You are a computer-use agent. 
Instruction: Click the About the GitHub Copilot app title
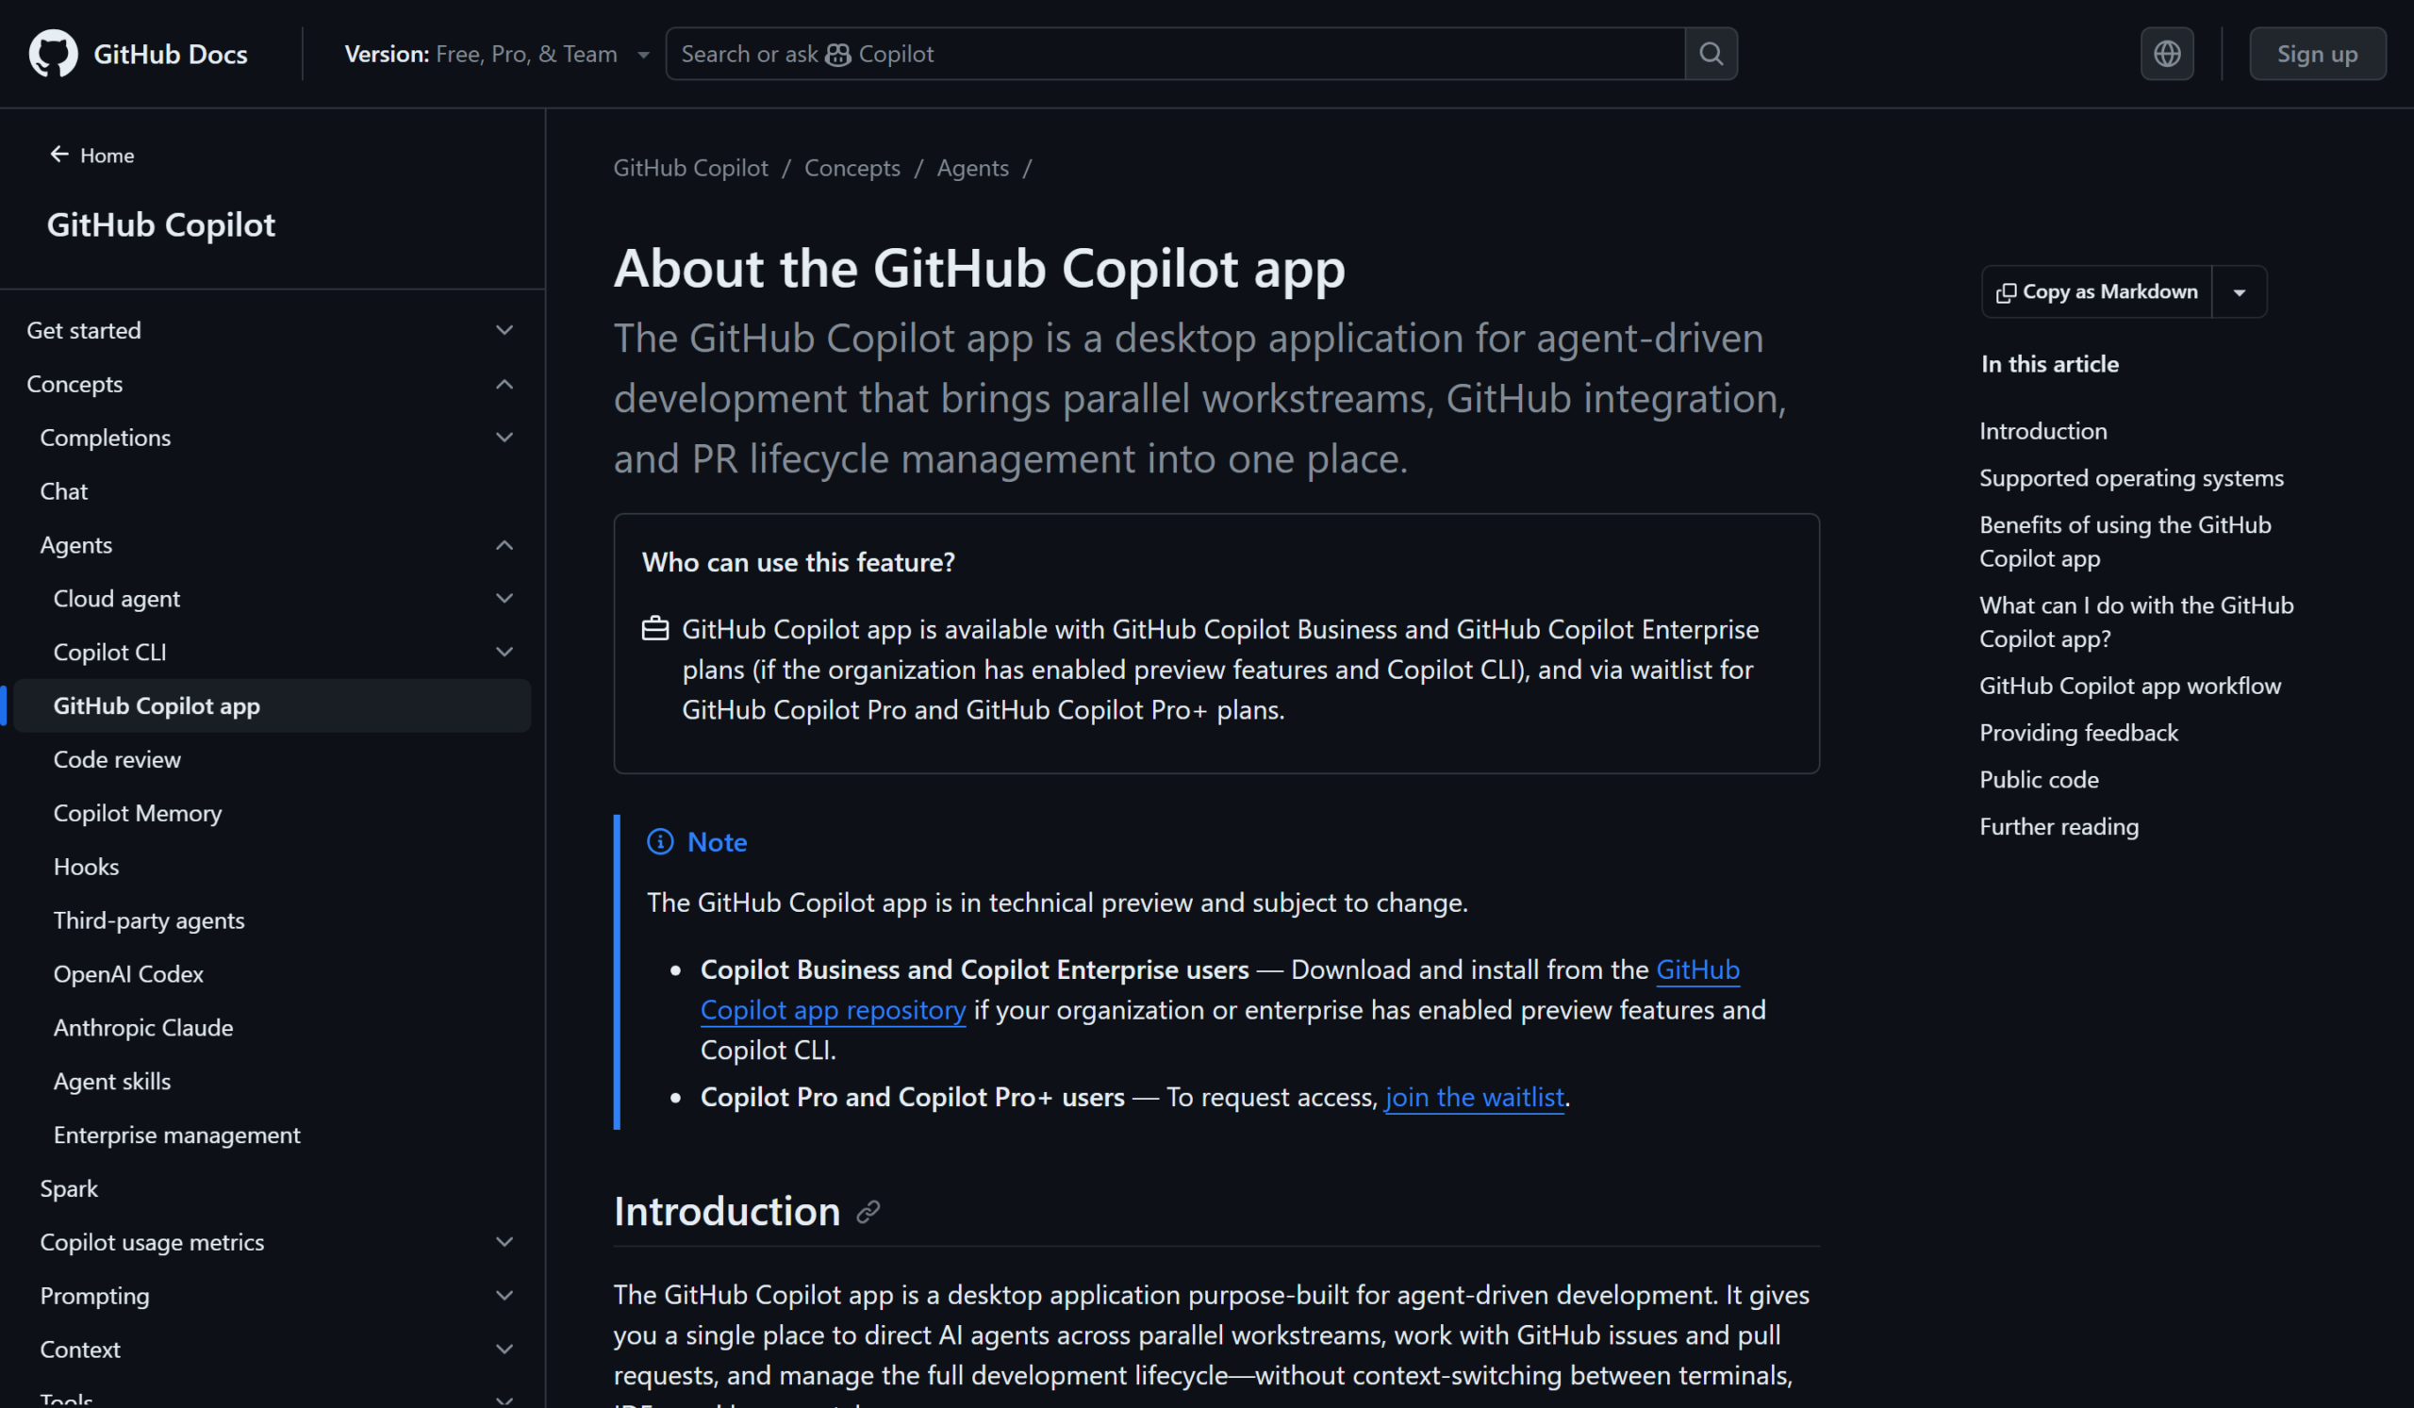click(x=979, y=268)
